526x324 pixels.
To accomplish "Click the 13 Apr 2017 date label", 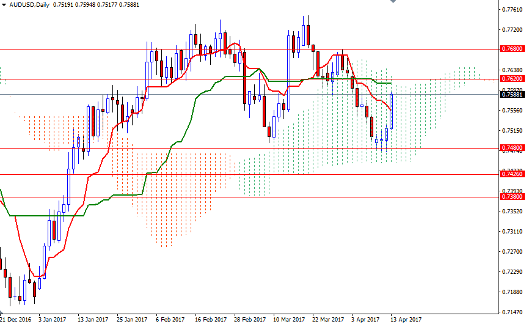I will [x=406, y=319].
